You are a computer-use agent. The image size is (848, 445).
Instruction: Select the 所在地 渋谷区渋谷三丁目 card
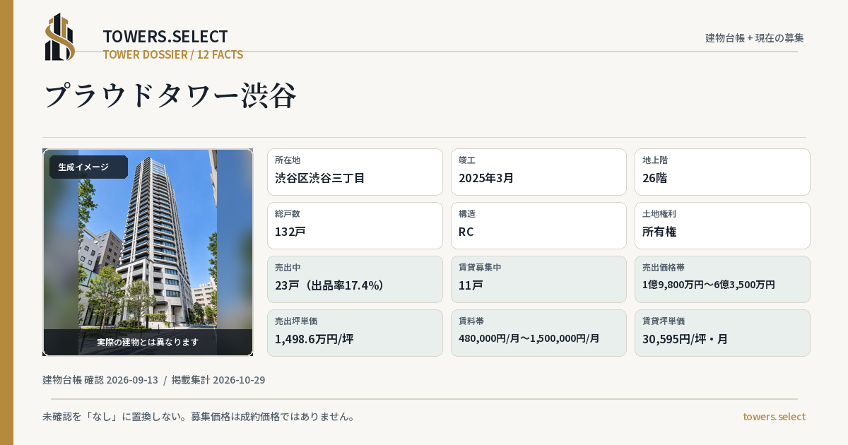pyautogui.click(x=355, y=172)
